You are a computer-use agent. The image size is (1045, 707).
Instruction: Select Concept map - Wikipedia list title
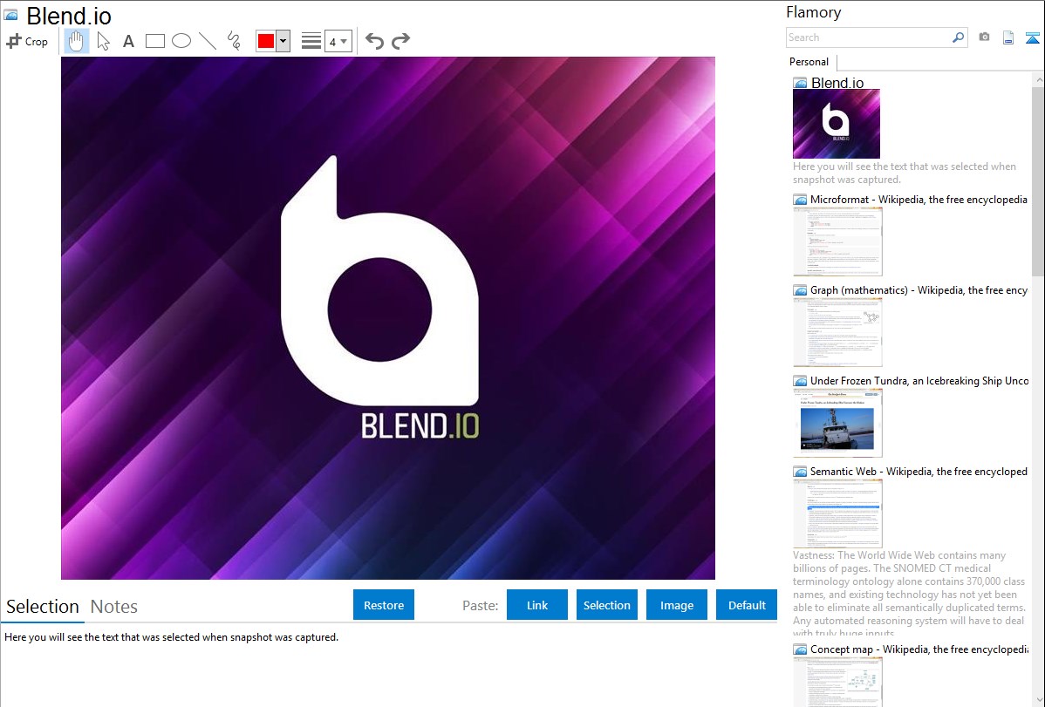point(919,649)
